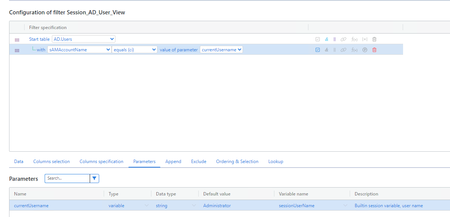The width and height of the screenshot is (450, 217).
Task: Toggle the gray checkbox in Start table row
Action: 318,39
